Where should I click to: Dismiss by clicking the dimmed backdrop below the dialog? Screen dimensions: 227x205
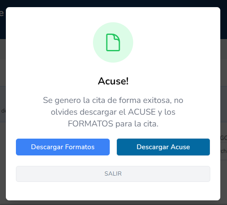(x=113, y=203)
